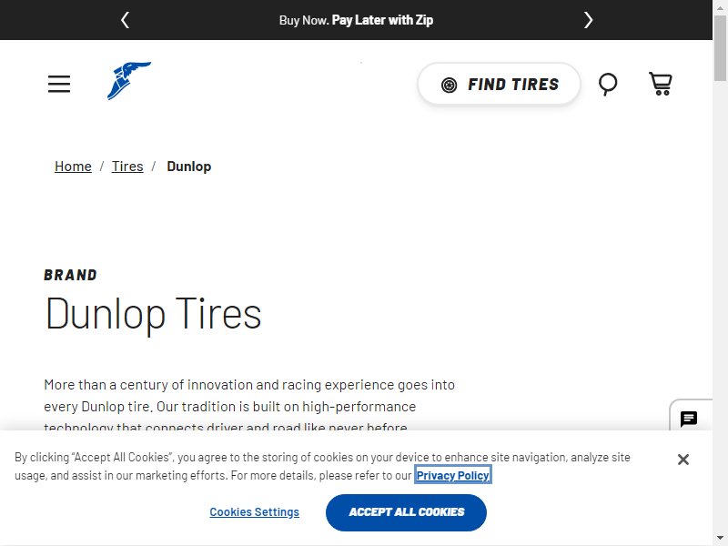Image resolution: width=728 pixels, height=546 pixels.
Task: View the shopping cart
Action: click(x=661, y=84)
